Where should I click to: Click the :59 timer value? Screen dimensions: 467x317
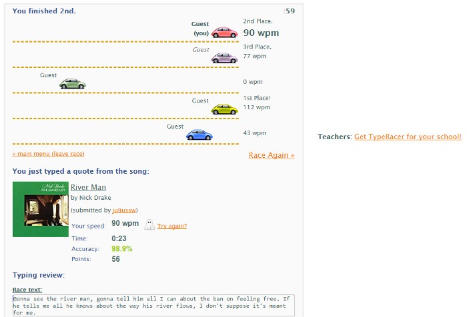289,11
